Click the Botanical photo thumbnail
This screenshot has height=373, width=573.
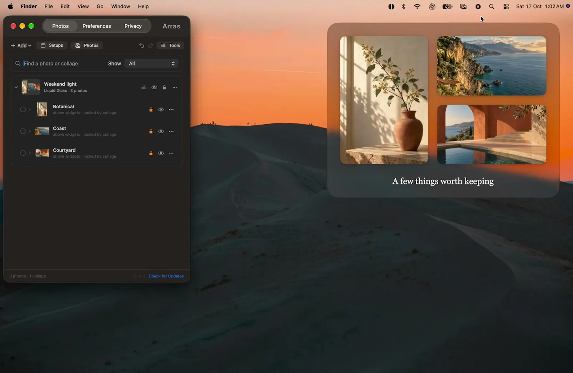(42, 109)
